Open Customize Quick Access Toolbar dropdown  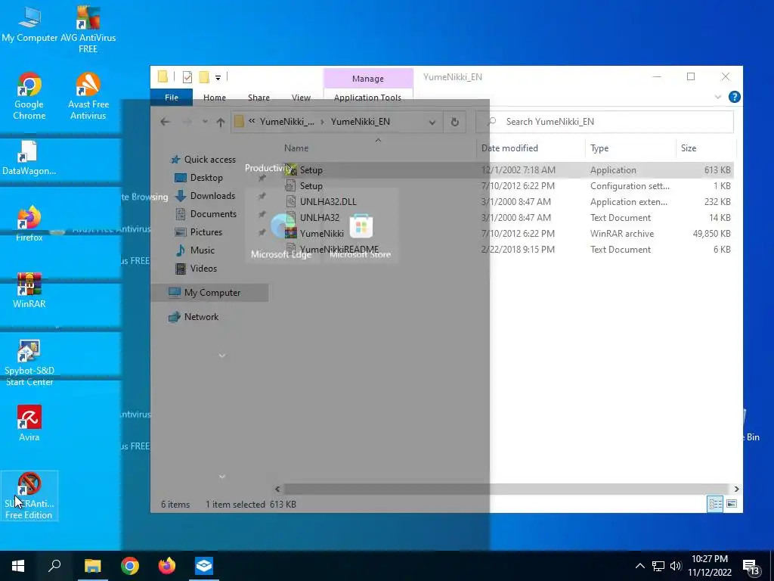(x=218, y=78)
